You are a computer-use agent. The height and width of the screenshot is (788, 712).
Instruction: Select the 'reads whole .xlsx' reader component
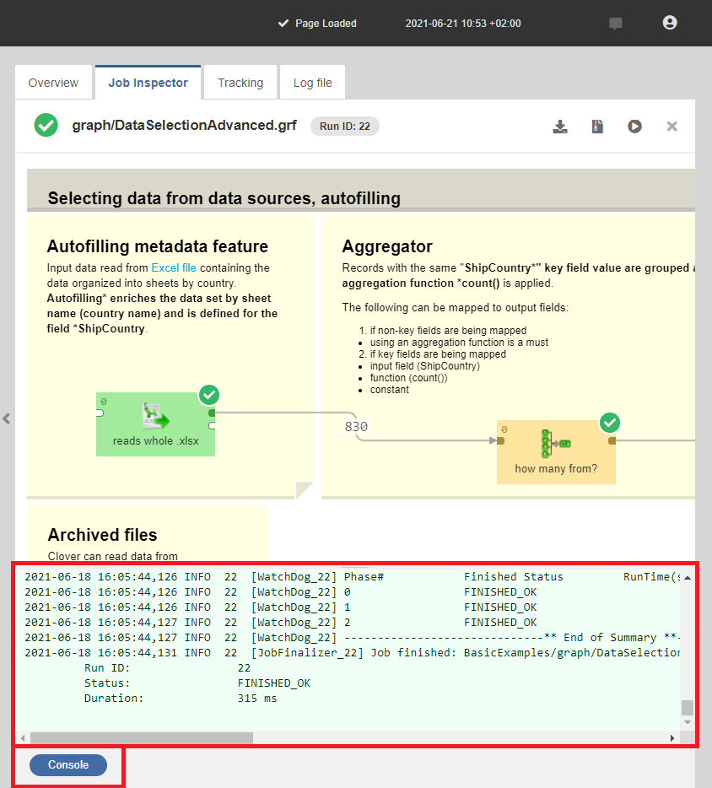[x=155, y=424]
